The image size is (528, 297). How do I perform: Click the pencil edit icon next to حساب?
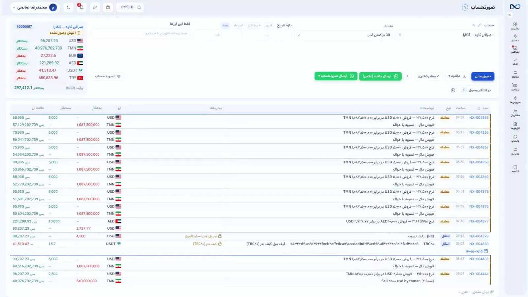[x=479, y=25]
